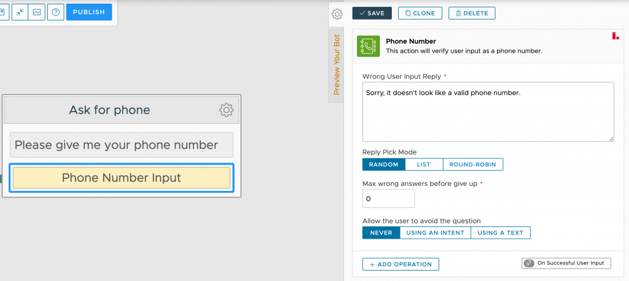Screen dimensions: 629x281
Task: Clone the current action
Action: [x=420, y=13]
